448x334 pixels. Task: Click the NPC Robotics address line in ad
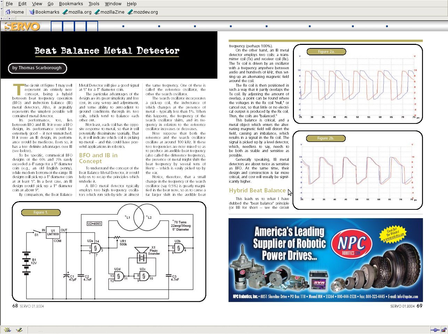(325, 297)
